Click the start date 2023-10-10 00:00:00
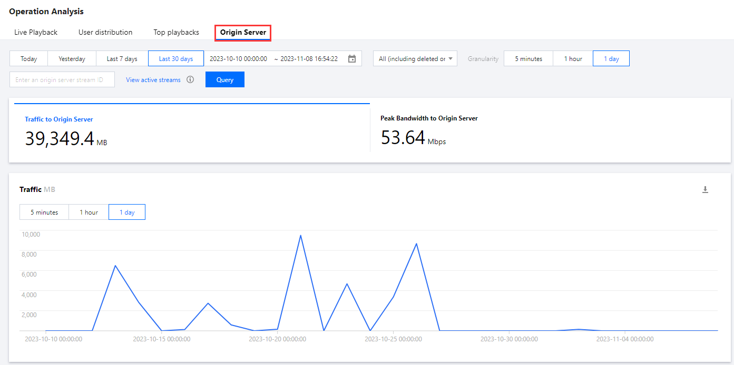This screenshot has width=734, height=365. click(x=238, y=59)
